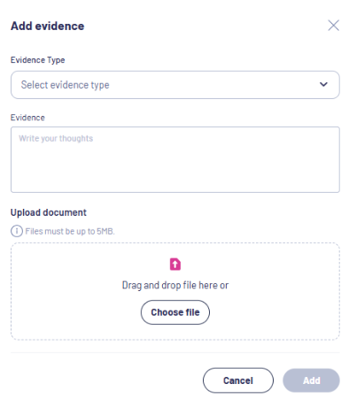Expand the evidence type chevron arrow
Image resolution: width=349 pixels, height=407 pixels.
323,84
